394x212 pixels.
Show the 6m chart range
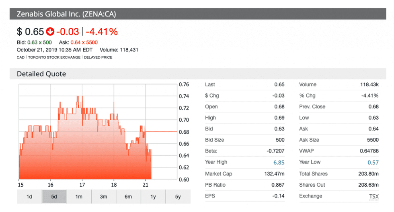point(128,196)
